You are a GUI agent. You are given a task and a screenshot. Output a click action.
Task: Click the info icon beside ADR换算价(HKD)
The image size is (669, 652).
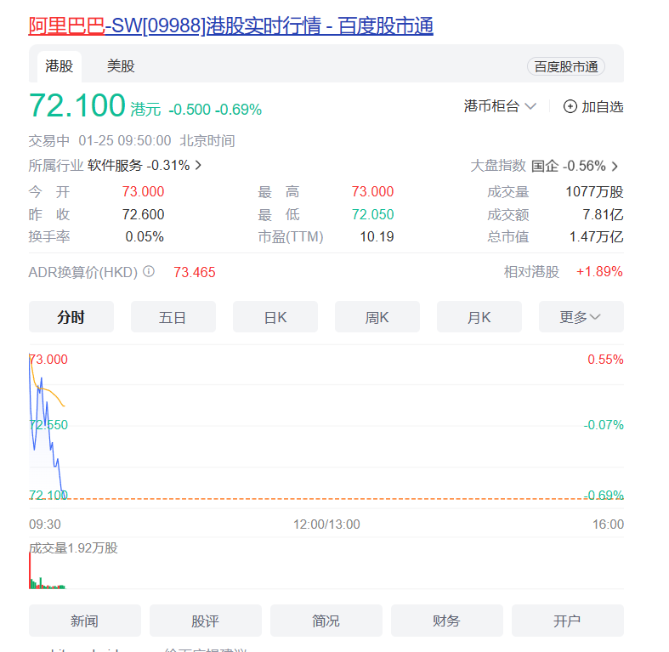point(149,272)
